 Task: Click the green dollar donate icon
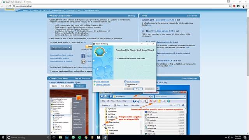(x=95, y=85)
